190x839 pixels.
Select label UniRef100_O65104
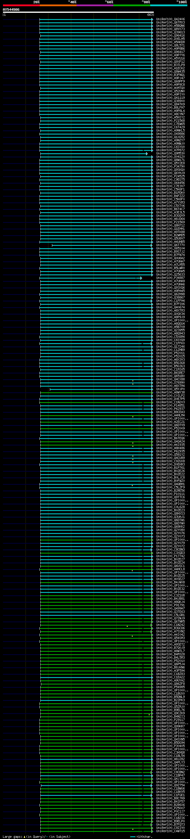170,248
